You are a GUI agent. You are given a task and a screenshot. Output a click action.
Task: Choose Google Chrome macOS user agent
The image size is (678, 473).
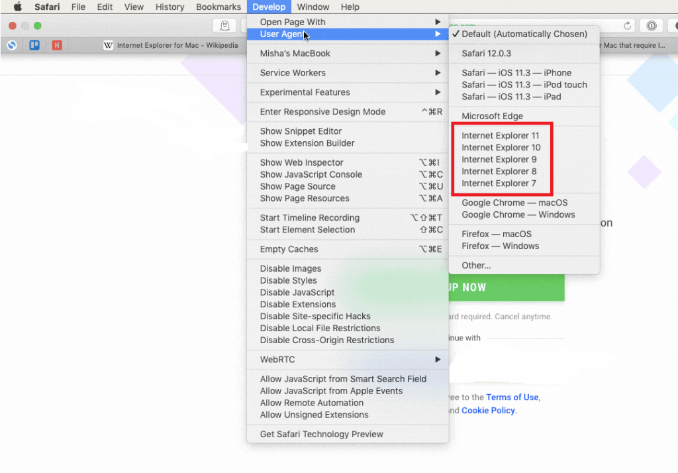(524, 203)
